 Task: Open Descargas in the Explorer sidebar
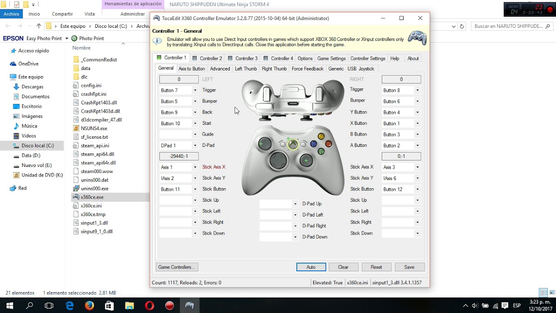pyautogui.click(x=32, y=87)
